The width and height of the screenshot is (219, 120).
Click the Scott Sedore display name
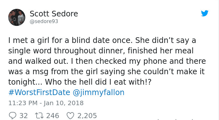[x=54, y=14]
